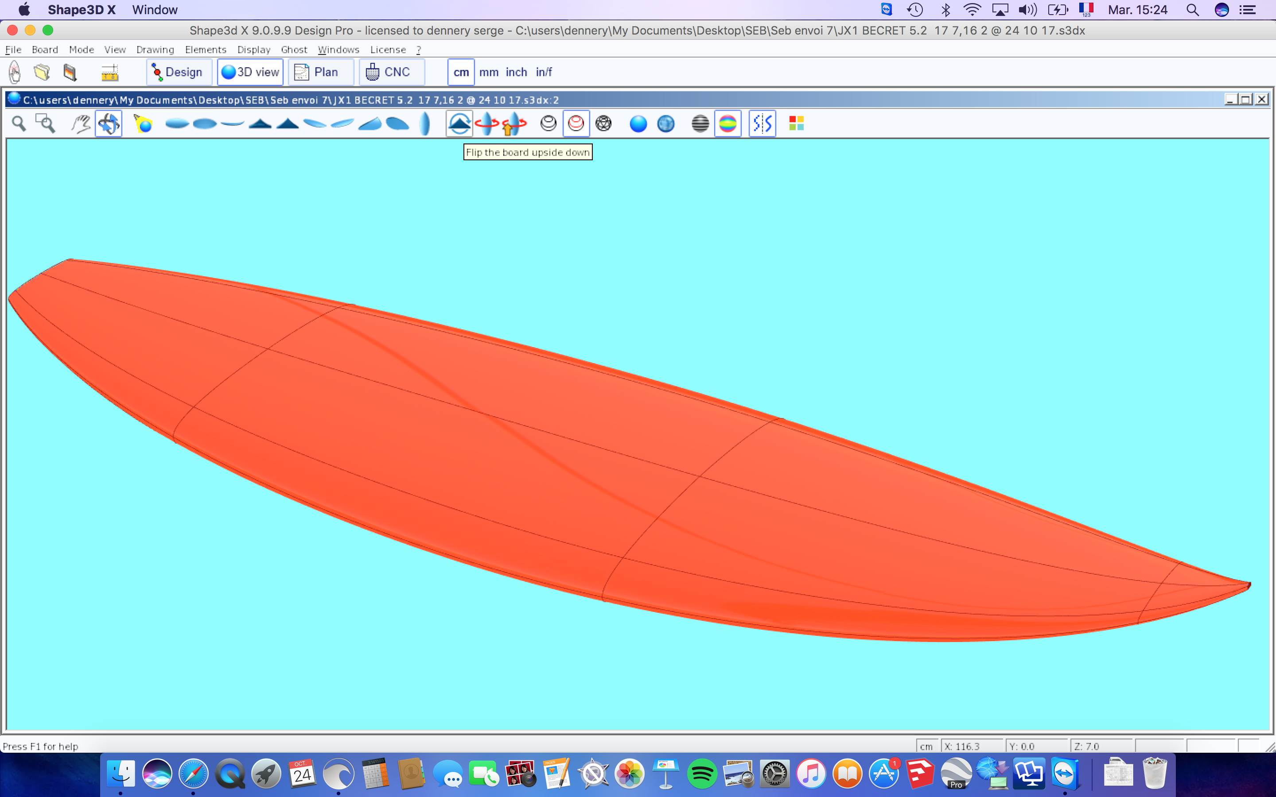Open the Ghost menu
This screenshot has width=1276, height=797.
[x=294, y=50]
